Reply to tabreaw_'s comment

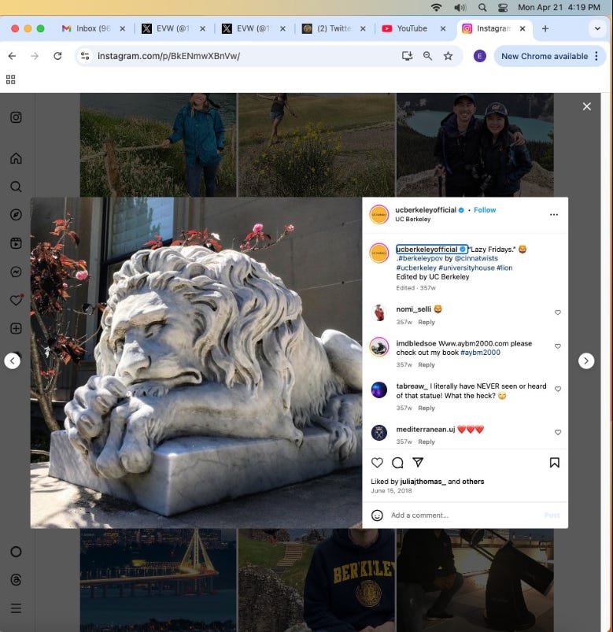click(x=427, y=408)
